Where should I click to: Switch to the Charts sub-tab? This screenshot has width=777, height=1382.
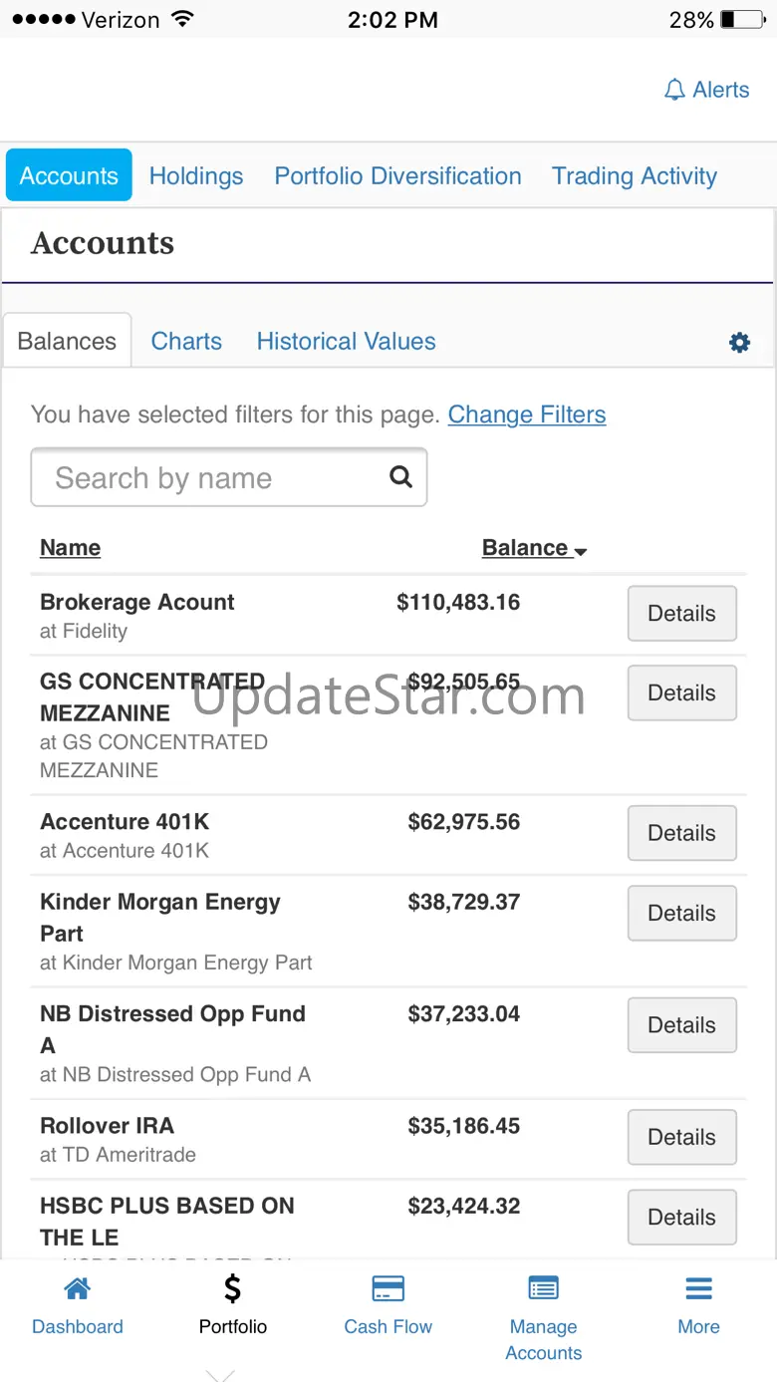[186, 341]
